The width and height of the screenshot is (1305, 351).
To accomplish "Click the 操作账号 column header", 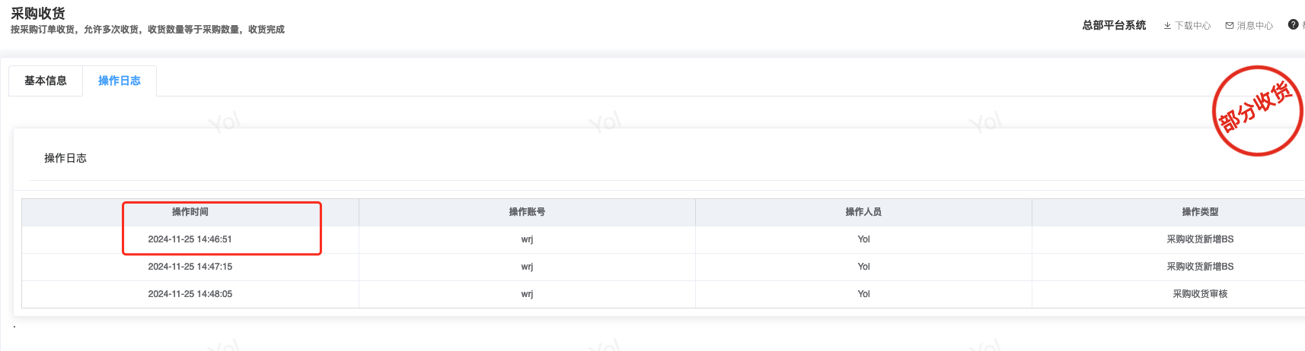I will [527, 212].
